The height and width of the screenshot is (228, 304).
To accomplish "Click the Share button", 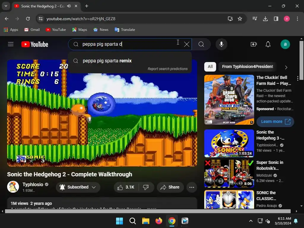I will click(170, 187).
